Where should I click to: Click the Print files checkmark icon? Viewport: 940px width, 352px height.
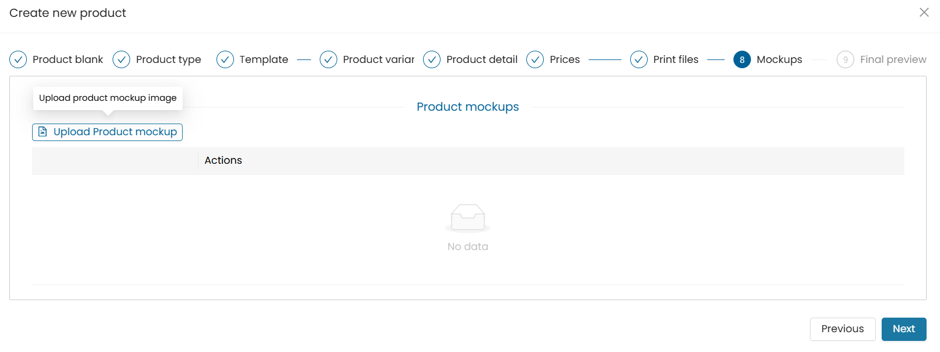pyautogui.click(x=639, y=59)
